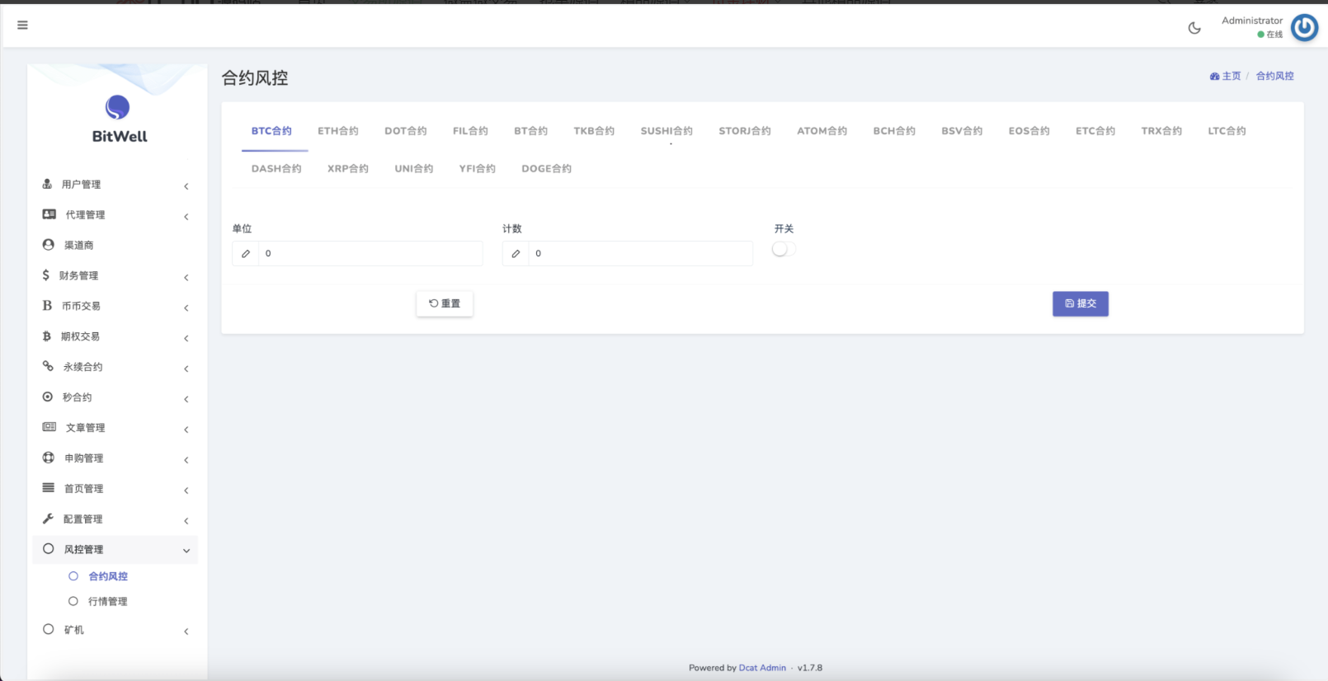
Task: Switch to the ETH合约 tab
Action: coord(337,131)
